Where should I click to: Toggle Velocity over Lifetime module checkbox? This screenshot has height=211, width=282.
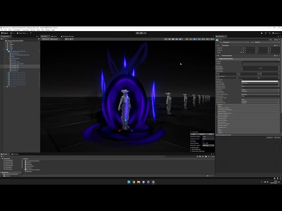(x=217, y=108)
